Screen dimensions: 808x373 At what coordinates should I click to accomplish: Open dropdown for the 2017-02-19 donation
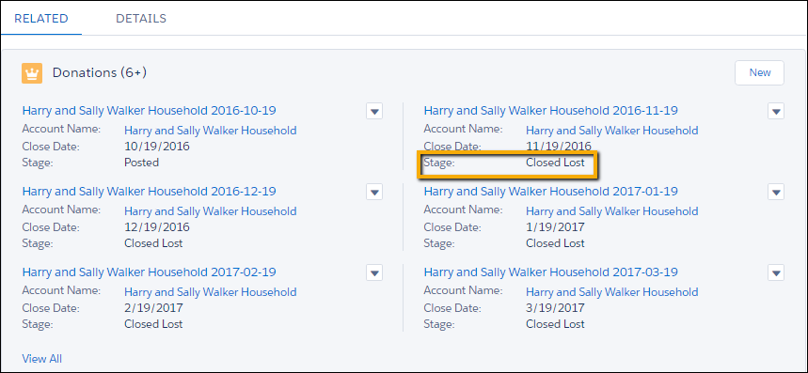tap(374, 272)
